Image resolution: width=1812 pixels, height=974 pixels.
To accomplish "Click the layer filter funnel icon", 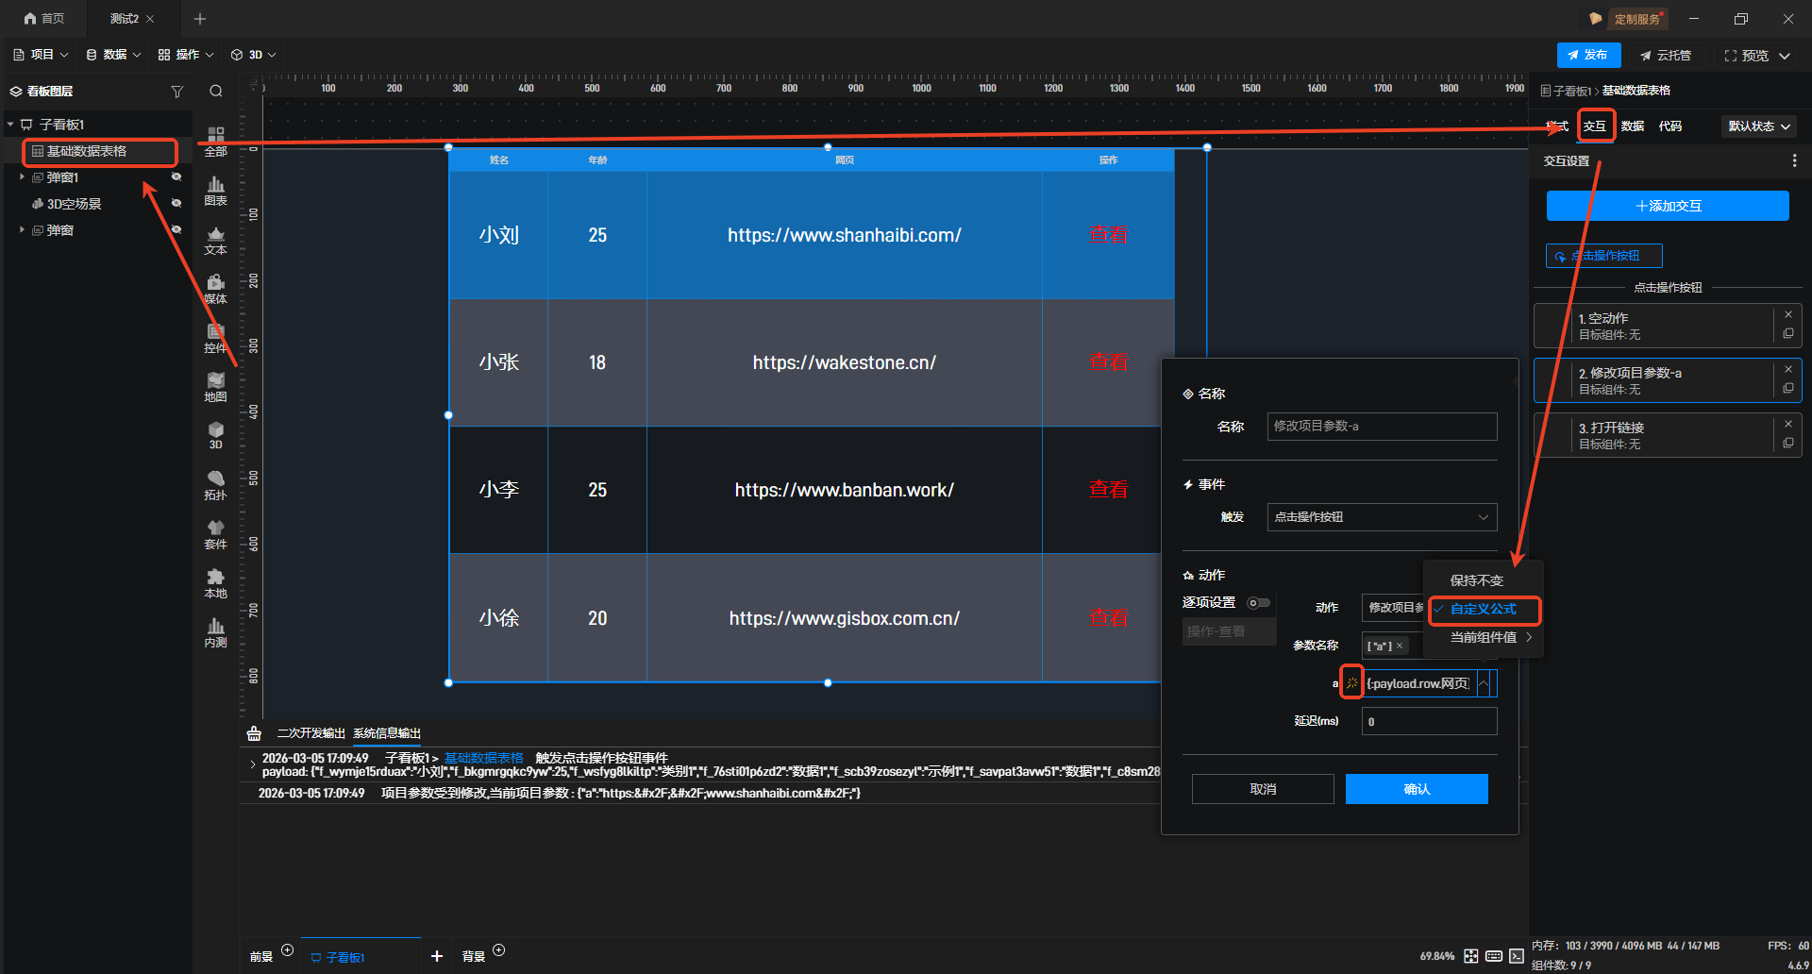I will point(176,92).
